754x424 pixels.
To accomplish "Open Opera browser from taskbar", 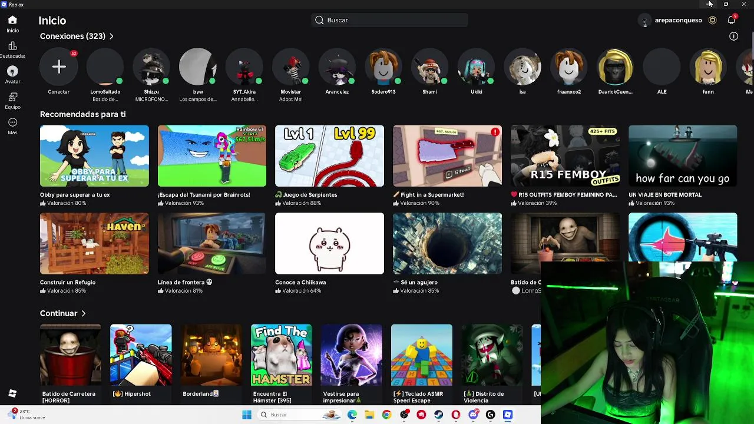I will [456, 415].
